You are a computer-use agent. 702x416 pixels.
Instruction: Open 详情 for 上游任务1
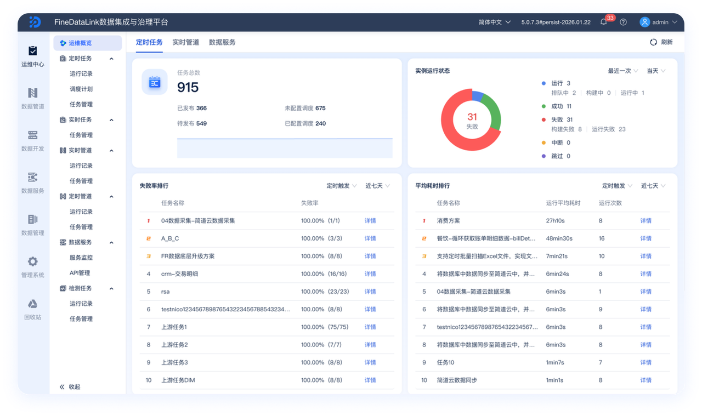pyautogui.click(x=370, y=327)
